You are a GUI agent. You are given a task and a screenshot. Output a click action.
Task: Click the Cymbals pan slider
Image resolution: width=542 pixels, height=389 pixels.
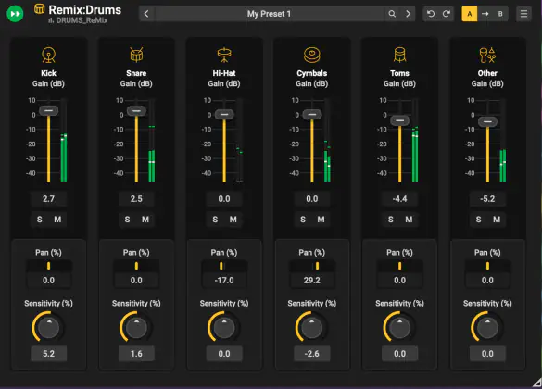coord(312,266)
